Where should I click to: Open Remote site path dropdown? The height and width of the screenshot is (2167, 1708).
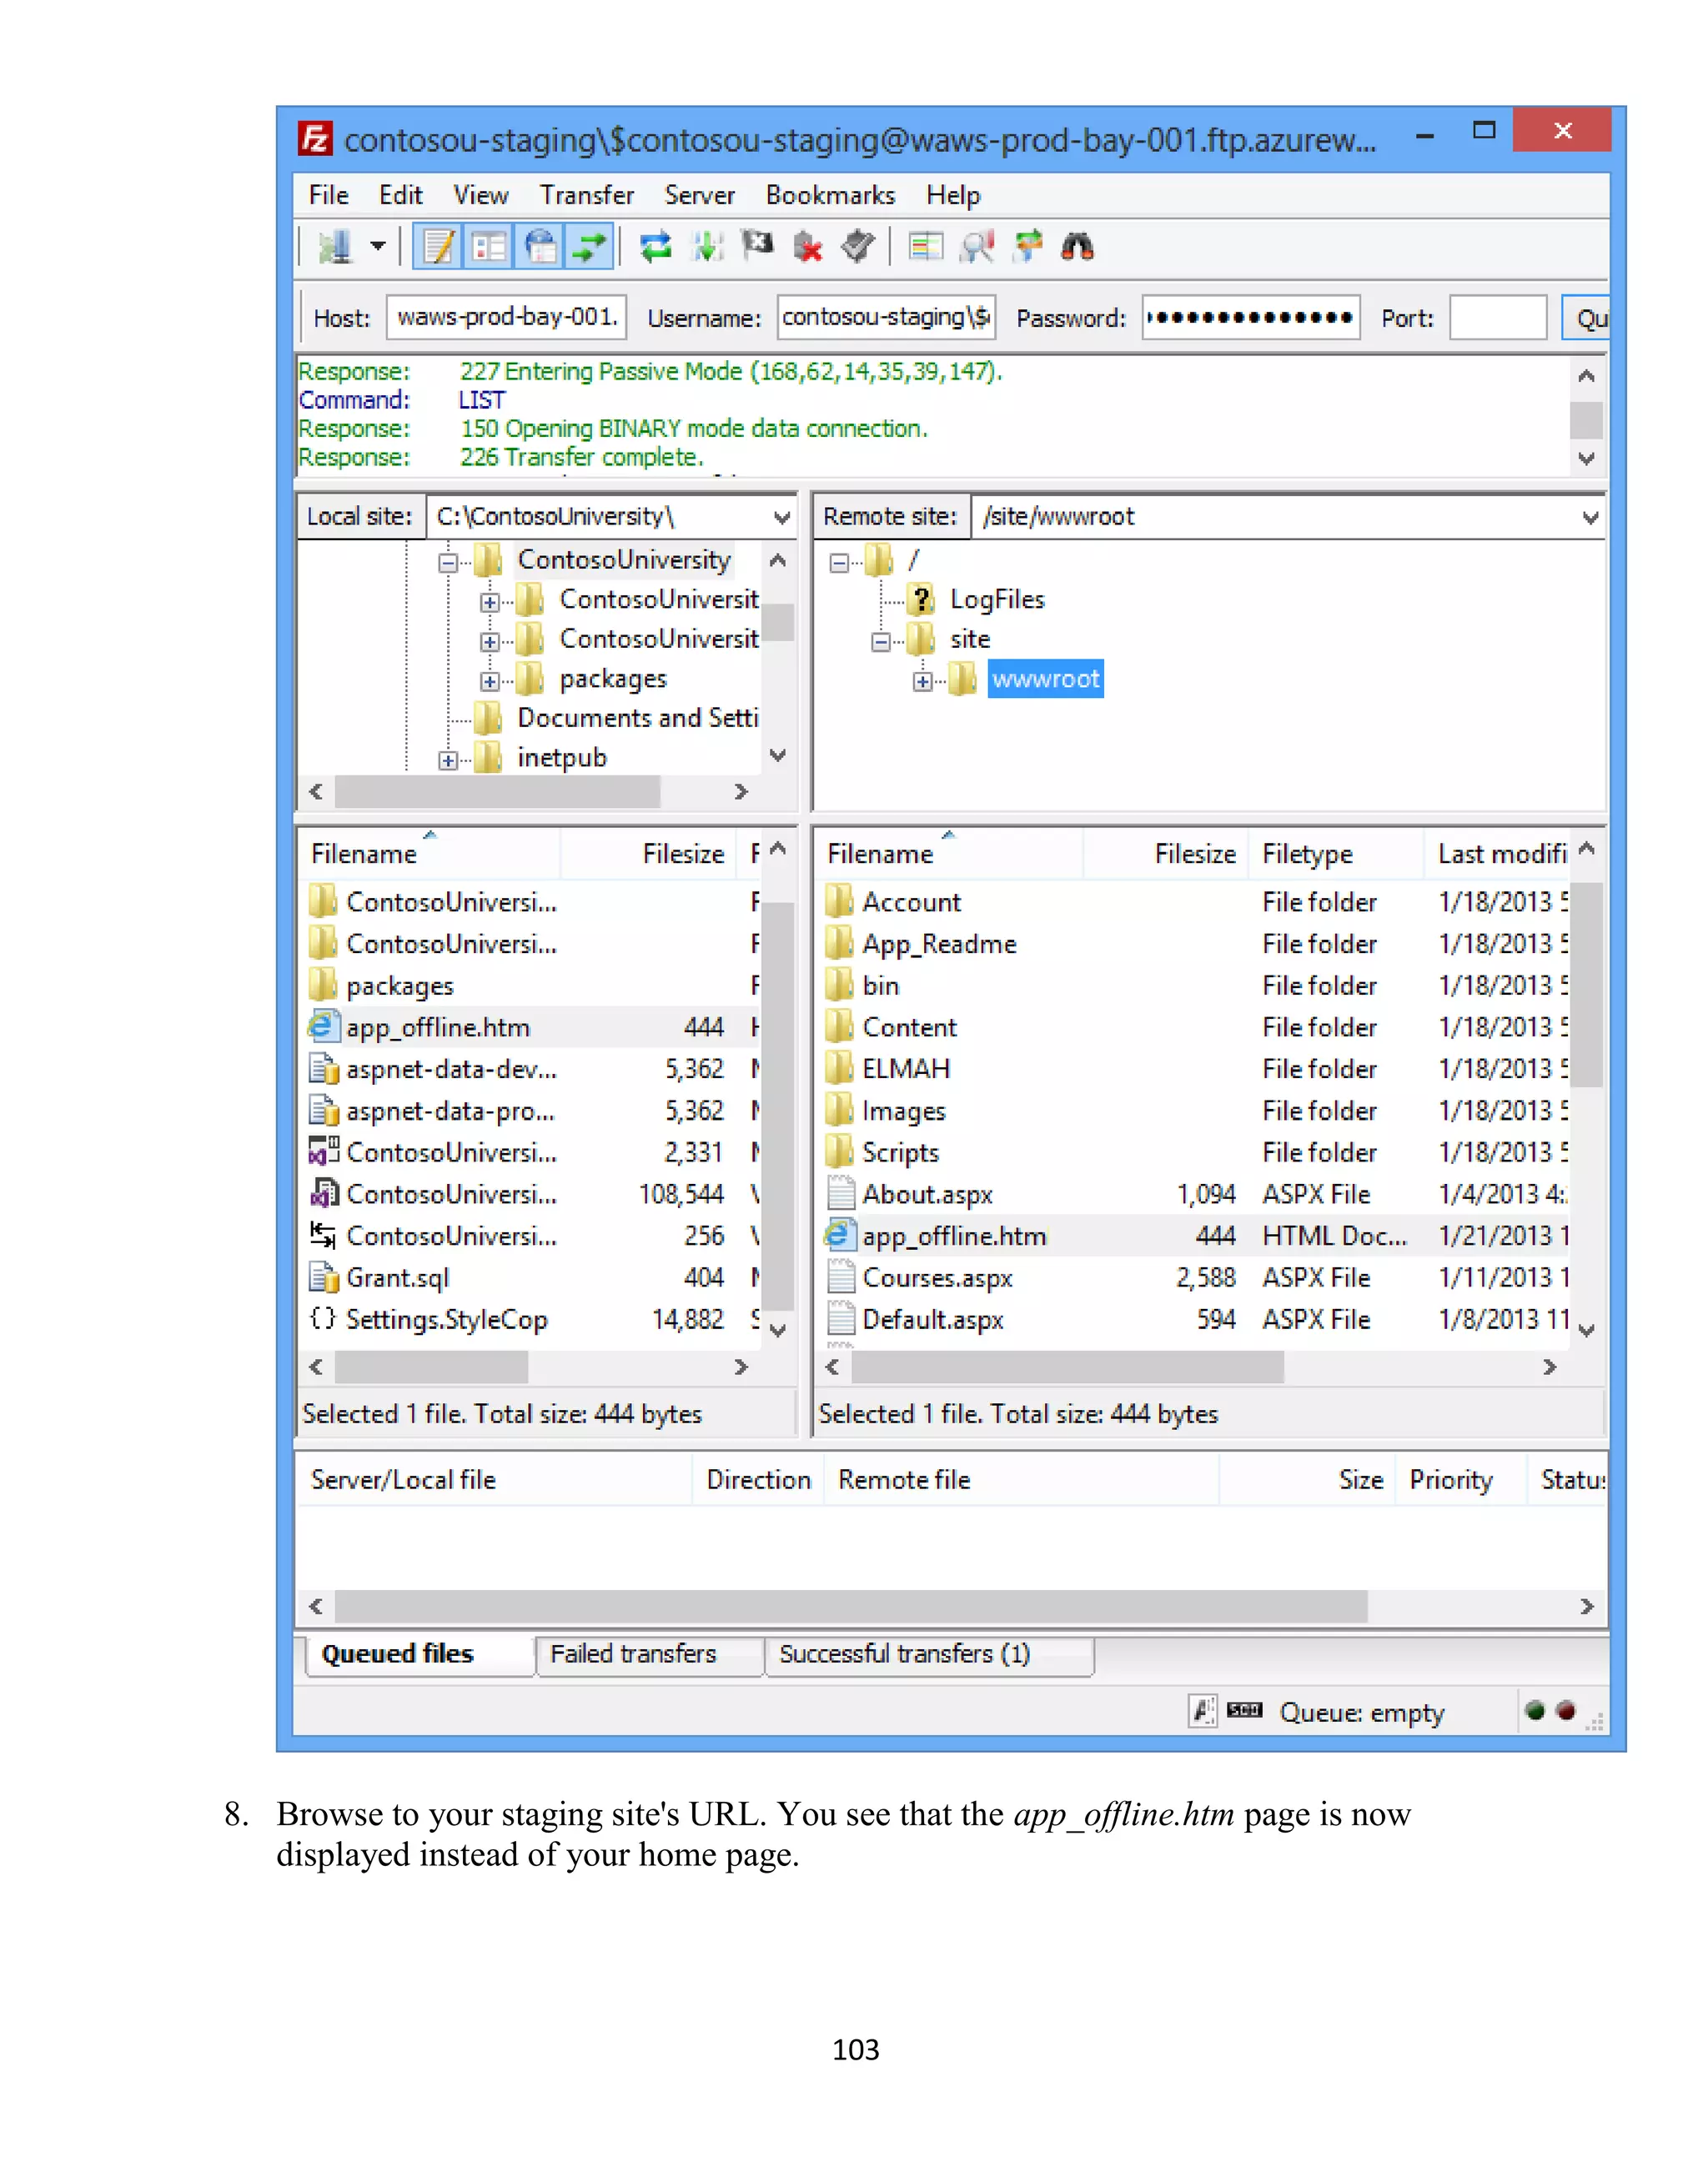[x=1589, y=517]
